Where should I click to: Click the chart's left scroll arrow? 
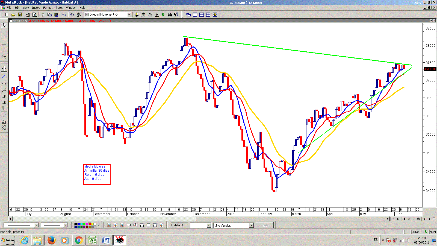(10, 219)
